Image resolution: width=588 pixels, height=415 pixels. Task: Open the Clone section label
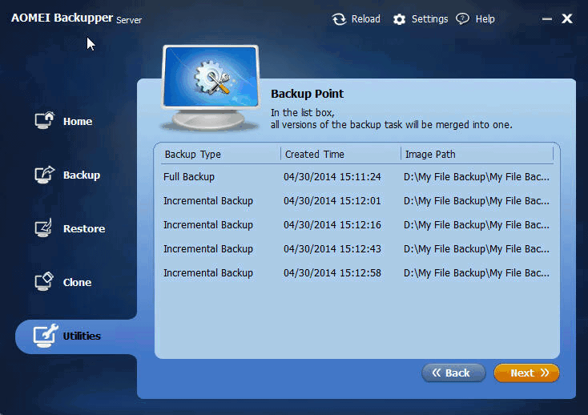tap(77, 282)
